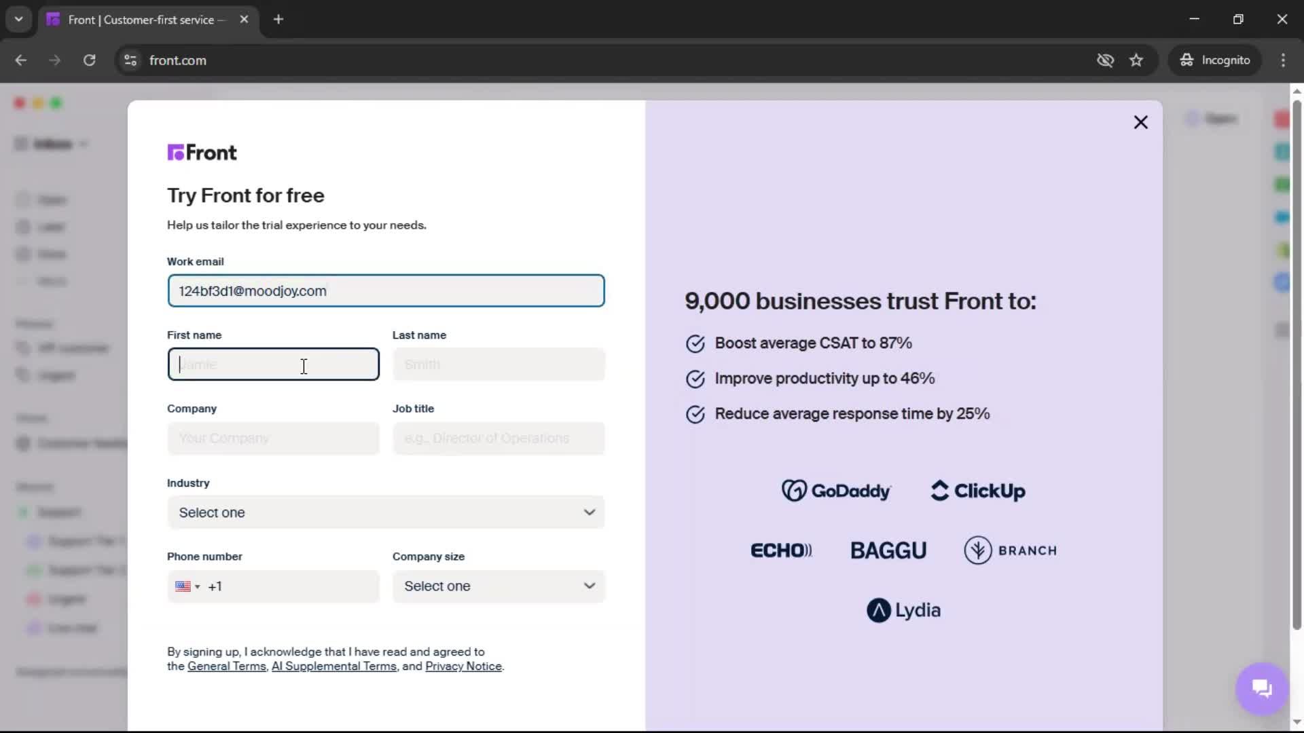Click the Front logo
Screen dimensions: 1304x733
tap(202, 153)
